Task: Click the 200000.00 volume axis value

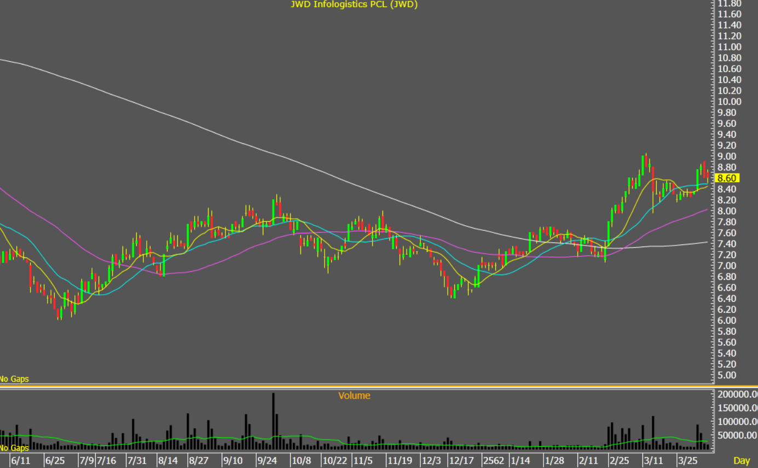Action: tap(737, 394)
